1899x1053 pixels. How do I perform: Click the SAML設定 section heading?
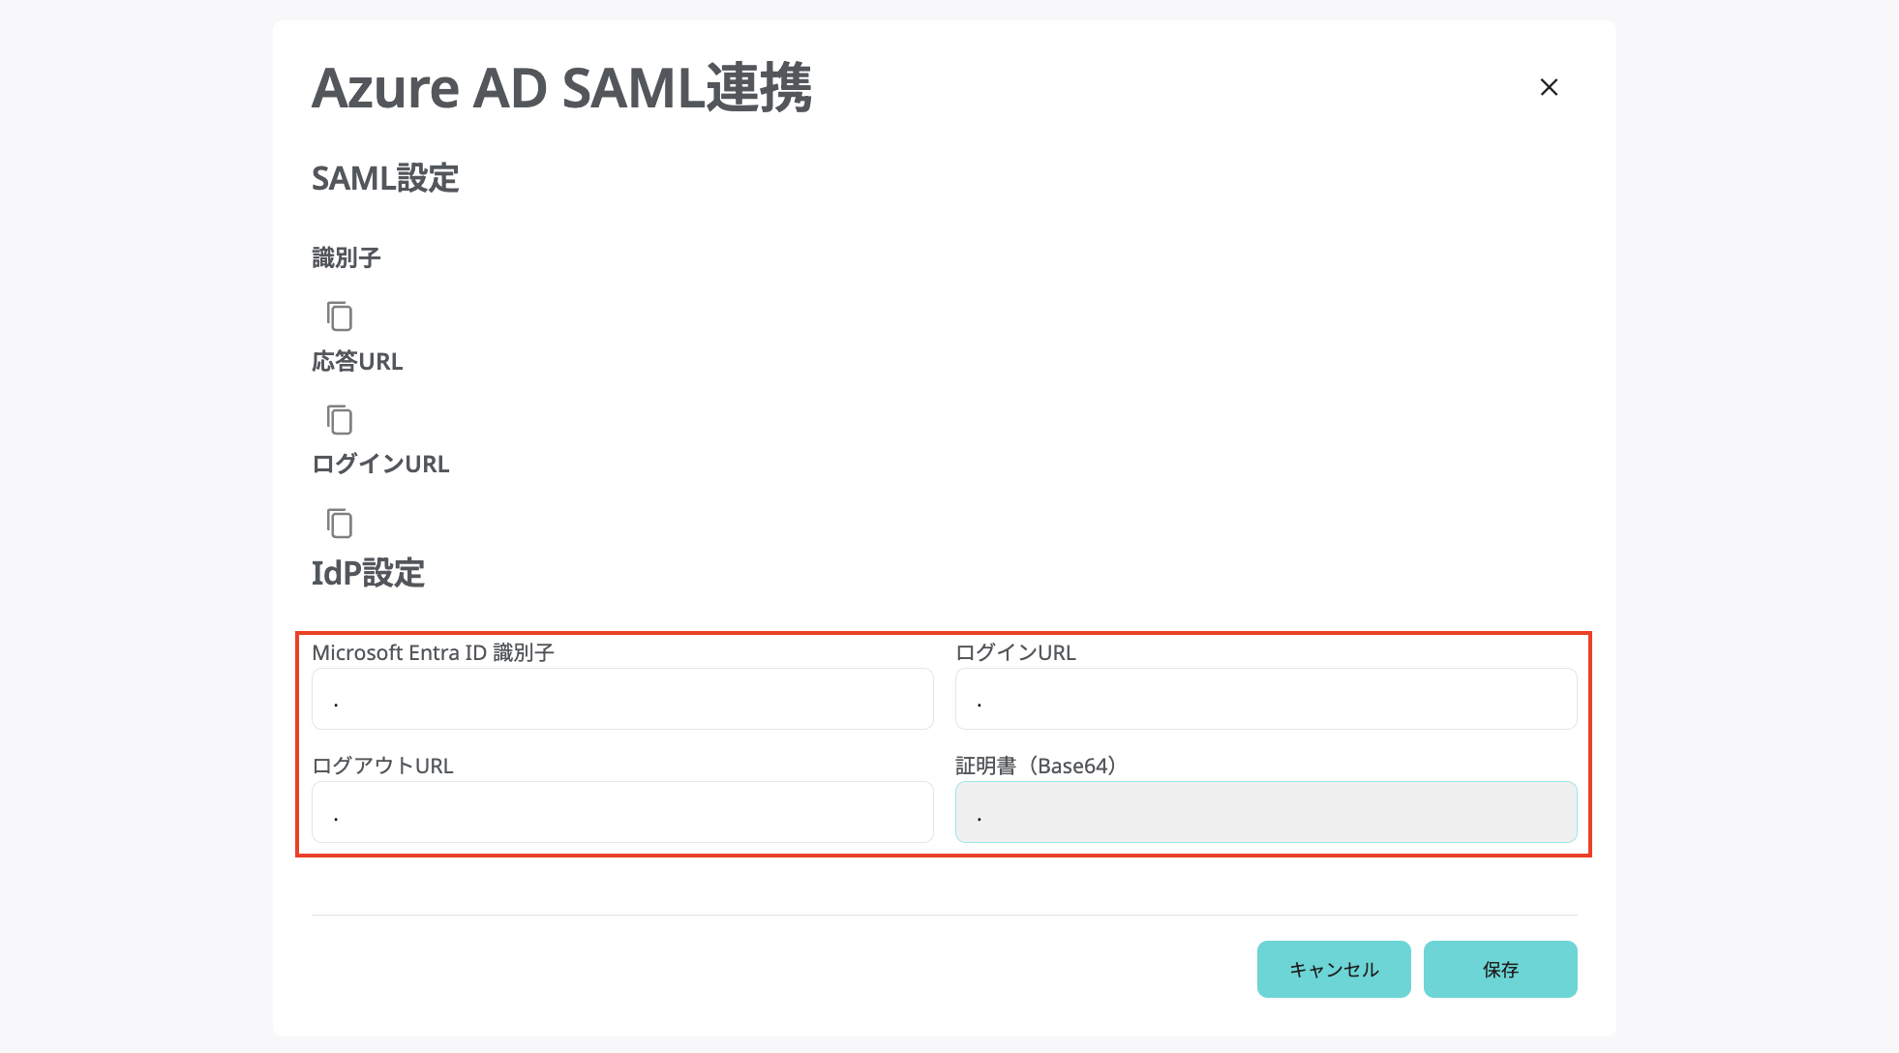point(385,178)
